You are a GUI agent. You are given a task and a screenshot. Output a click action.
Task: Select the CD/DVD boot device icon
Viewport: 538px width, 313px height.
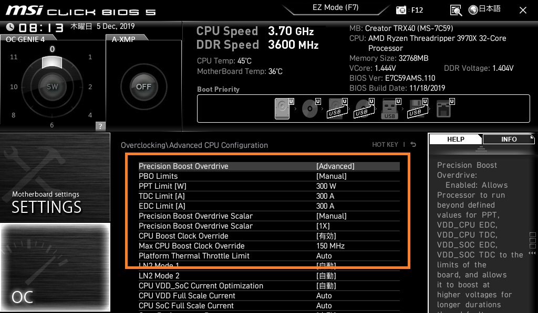point(311,109)
